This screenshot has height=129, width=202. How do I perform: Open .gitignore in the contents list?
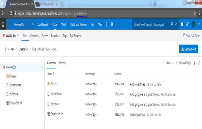coord(55,104)
